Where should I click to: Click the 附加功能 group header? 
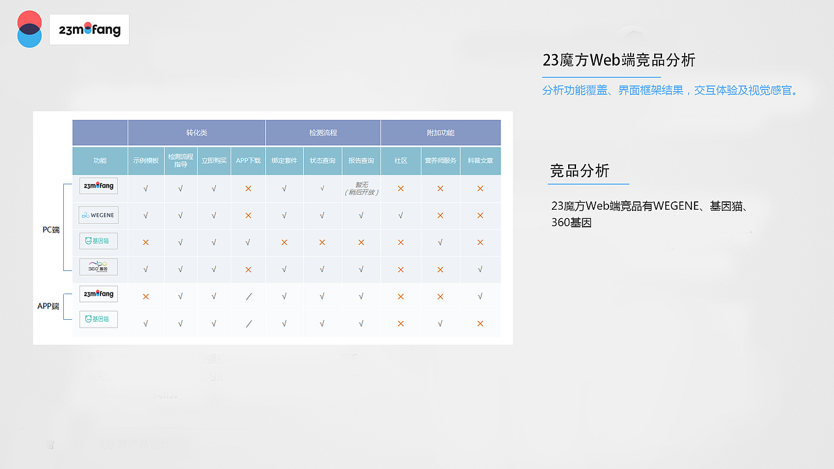(440, 133)
